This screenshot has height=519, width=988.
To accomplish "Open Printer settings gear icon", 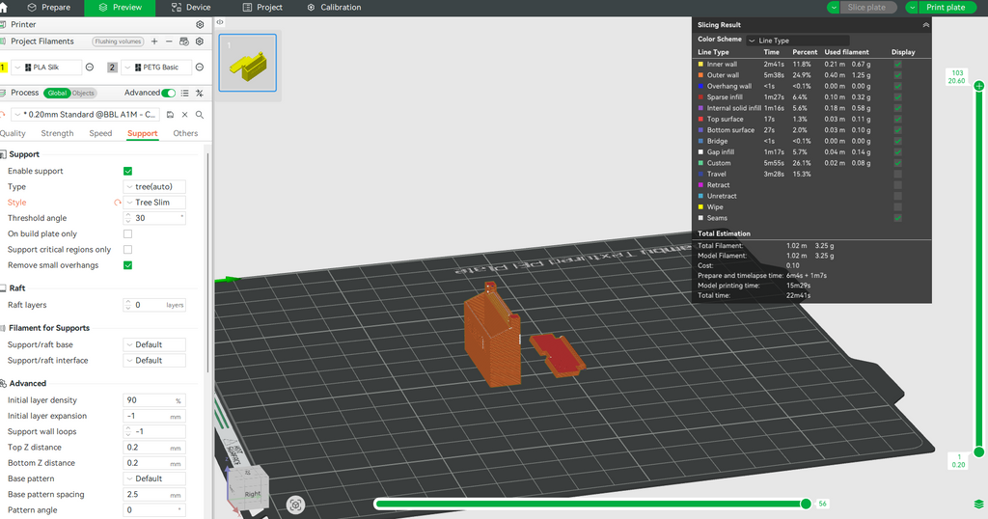I will pos(200,24).
